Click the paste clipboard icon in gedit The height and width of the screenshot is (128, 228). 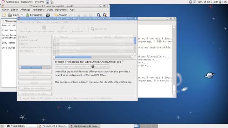coord(91,15)
